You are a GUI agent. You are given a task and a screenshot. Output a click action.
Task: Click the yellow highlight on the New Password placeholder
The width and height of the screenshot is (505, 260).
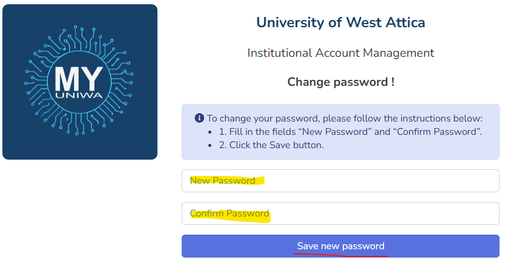coord(225,181)
